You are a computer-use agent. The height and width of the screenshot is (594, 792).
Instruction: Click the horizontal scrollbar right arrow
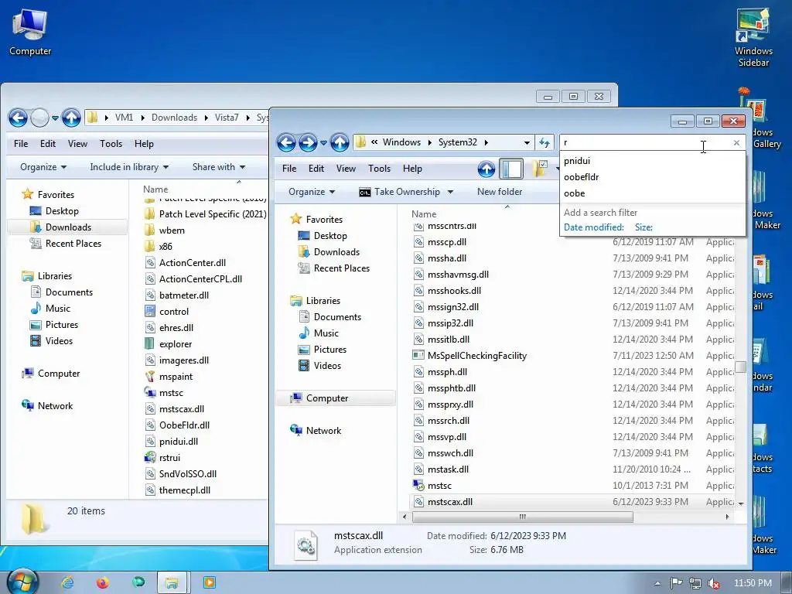coord(727,517)
